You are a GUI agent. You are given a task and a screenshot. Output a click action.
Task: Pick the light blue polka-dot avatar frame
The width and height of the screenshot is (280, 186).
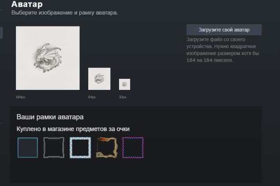pyautogui.click(x=80, y=148)
